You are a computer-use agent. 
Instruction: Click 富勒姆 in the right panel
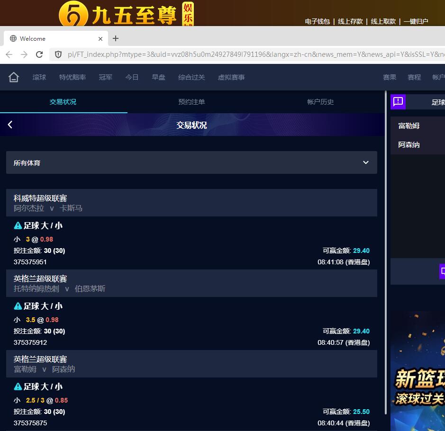coord(409,126)
